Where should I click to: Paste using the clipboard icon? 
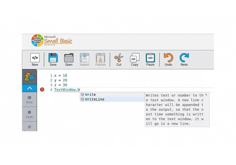(x=150, y=58)
